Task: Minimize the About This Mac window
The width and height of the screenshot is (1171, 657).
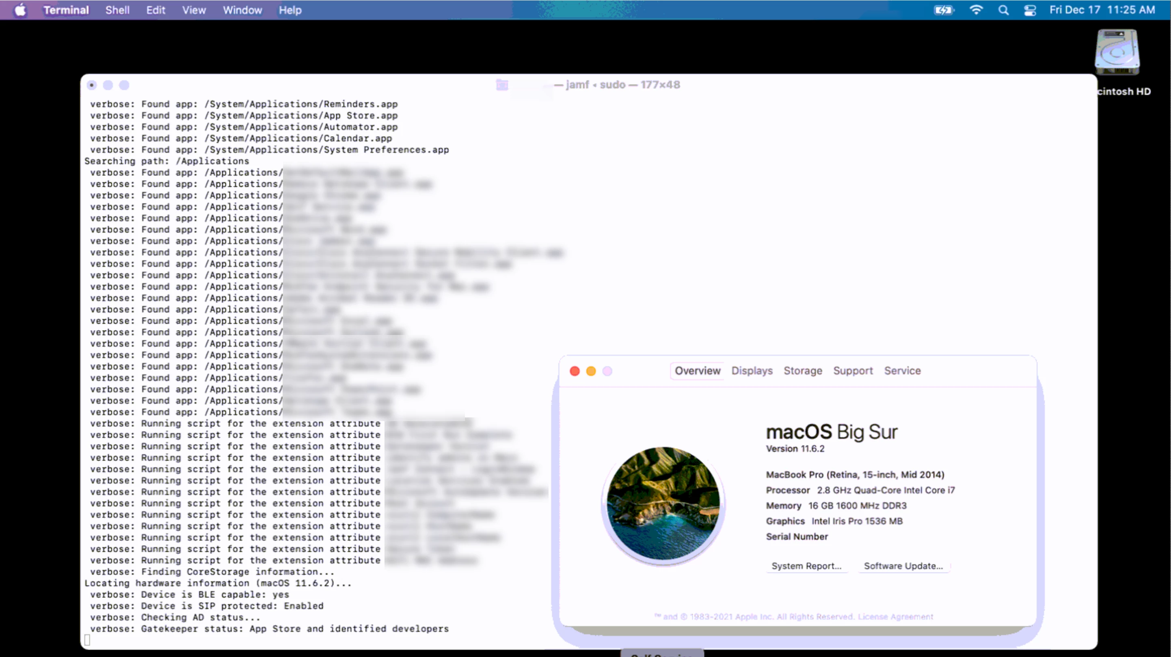Action: click(x=591, y=371)
